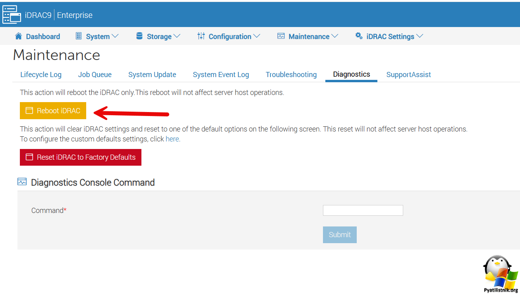Click the Dashboard home icon
The height and width of the screenshot is (294, 520).
[x=18, y=36]
